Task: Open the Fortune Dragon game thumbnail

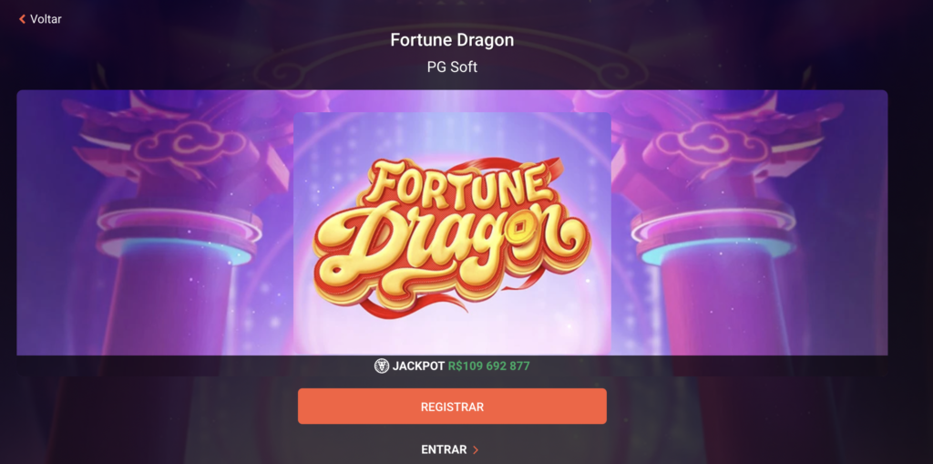Action: coord(452,233)
